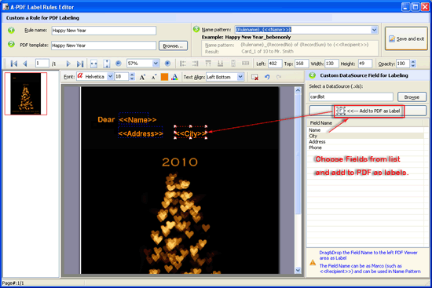Click the same width icon
Image resolution: width=432 pixels, height=288 pixels.
(x=246, y=64)
